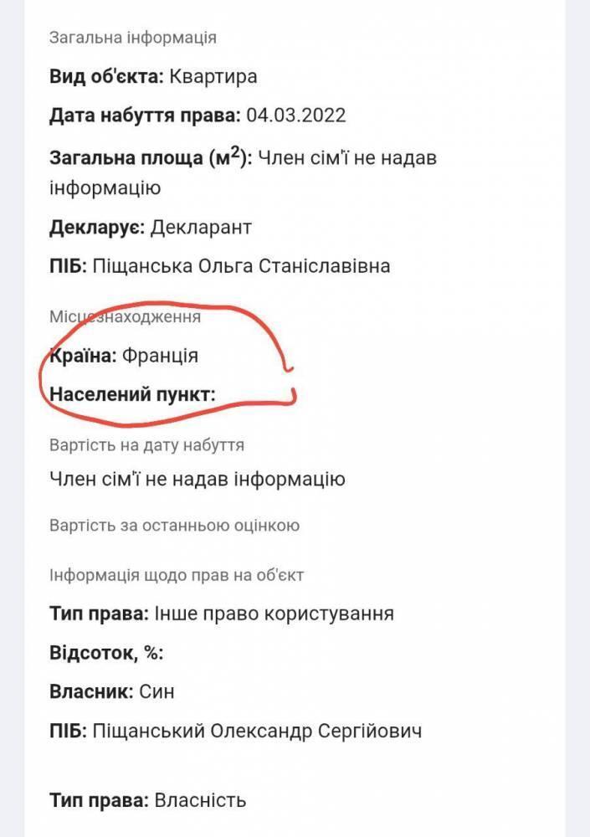Select the 'Декларує: Декларант' line
Image resolution: width=590 pixels, height=837 pixels.
[x=151, y=227]
